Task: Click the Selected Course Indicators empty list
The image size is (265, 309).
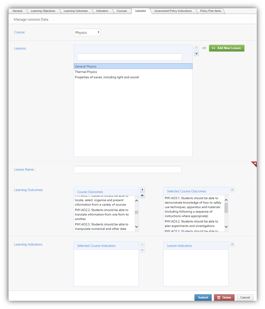Action: coord(106,268)
